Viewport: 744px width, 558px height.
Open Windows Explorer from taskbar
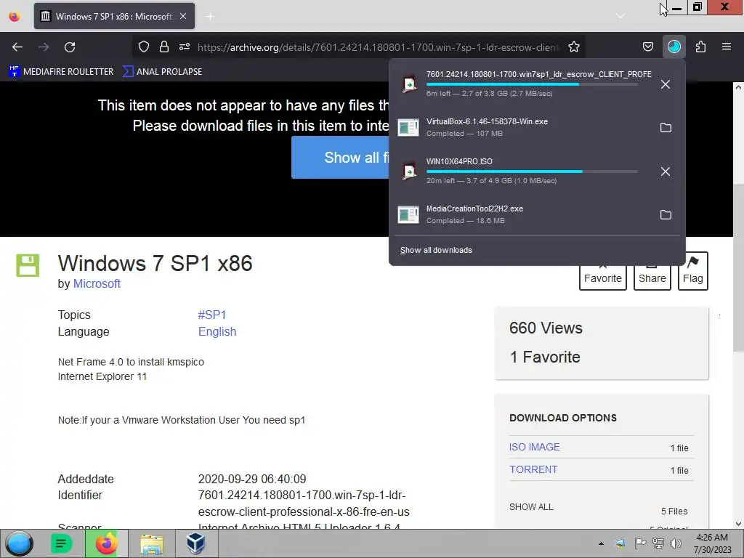point(151,543)
